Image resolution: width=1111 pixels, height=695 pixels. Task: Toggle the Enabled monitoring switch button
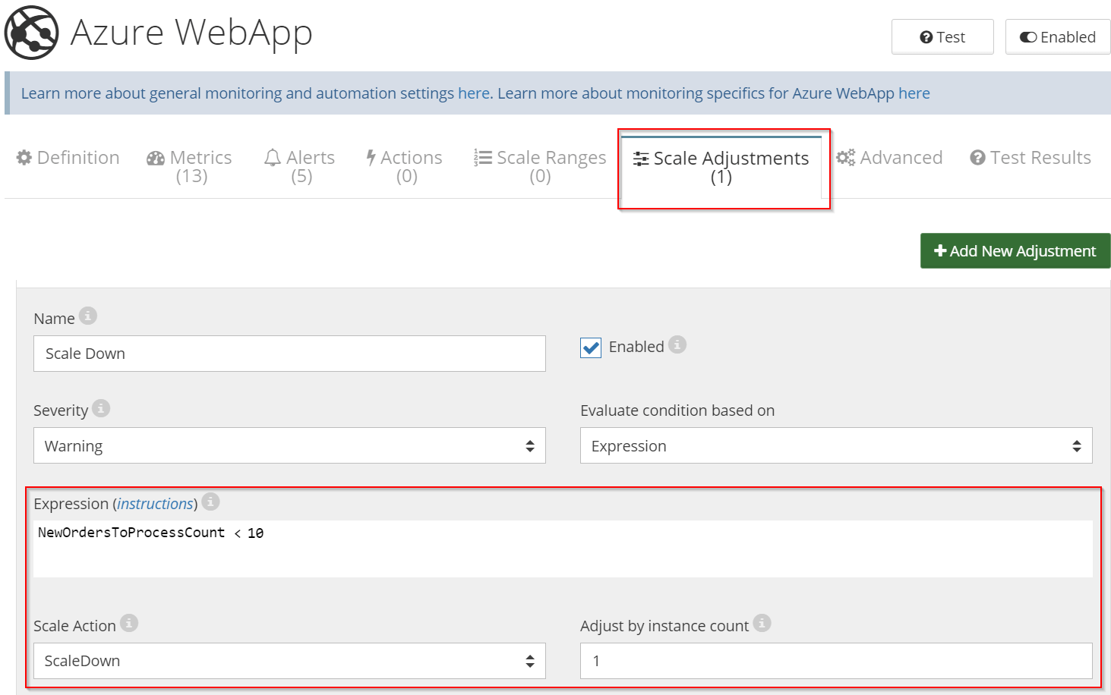pos(1058,37)
